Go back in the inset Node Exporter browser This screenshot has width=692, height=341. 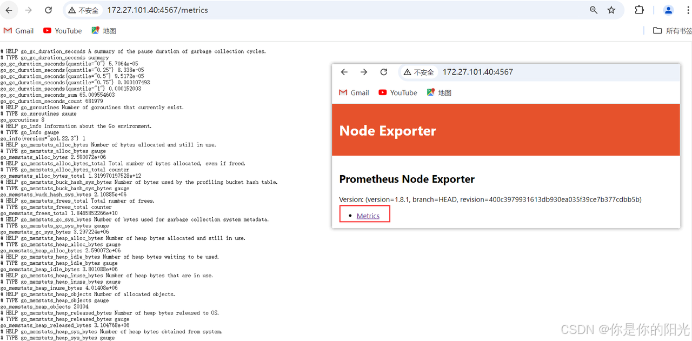point(344,72)
